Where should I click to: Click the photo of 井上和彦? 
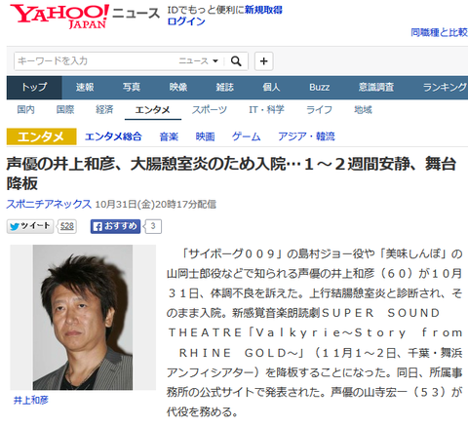(x=83, y=317)
